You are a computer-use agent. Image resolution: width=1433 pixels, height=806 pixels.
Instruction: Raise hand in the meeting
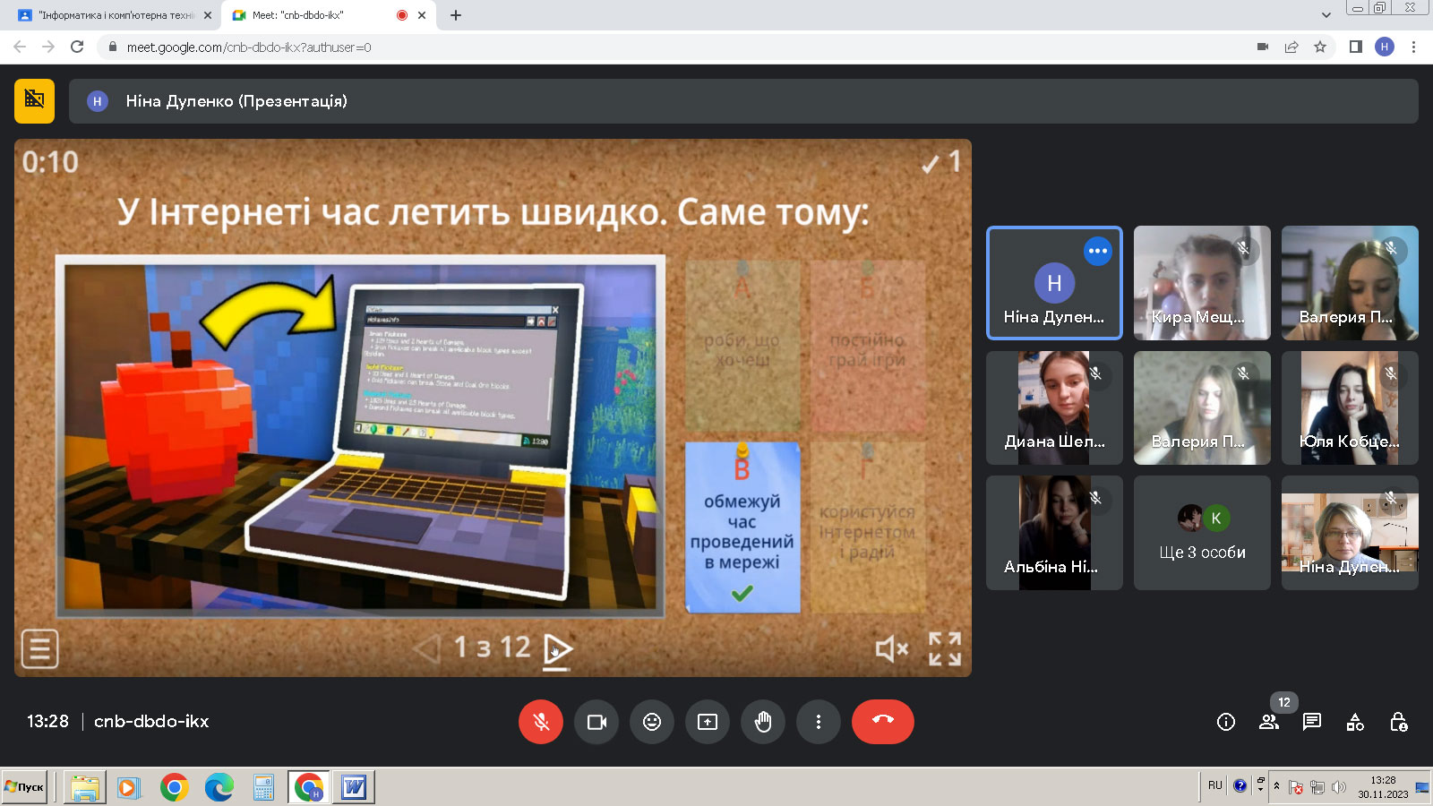point(763,722)
